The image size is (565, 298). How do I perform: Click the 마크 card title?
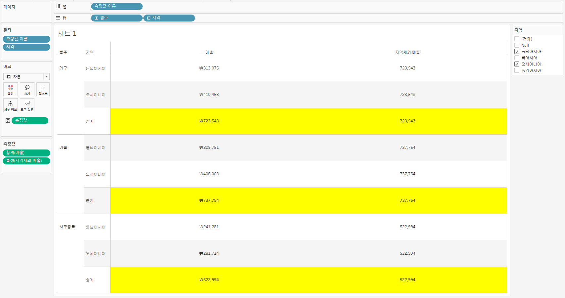click(x=7, y=66)
